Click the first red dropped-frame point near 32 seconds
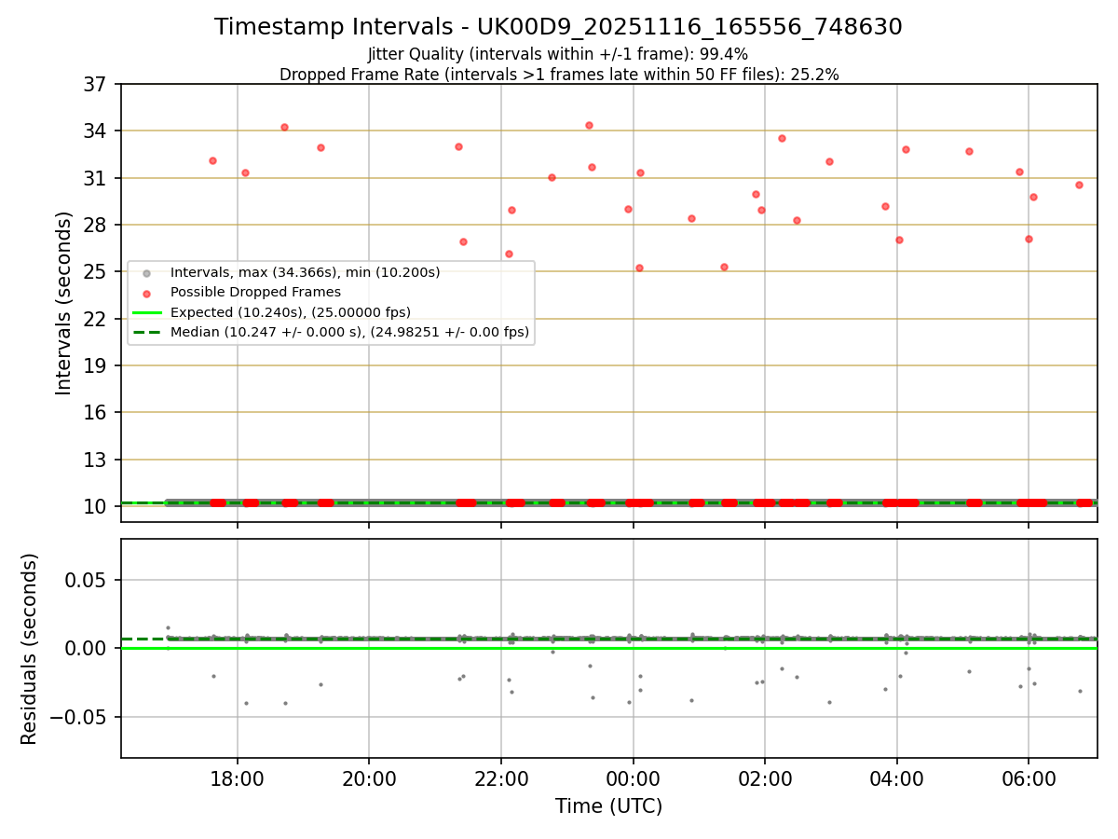Viewport: 1118px width, 839px height. [212, 160]
